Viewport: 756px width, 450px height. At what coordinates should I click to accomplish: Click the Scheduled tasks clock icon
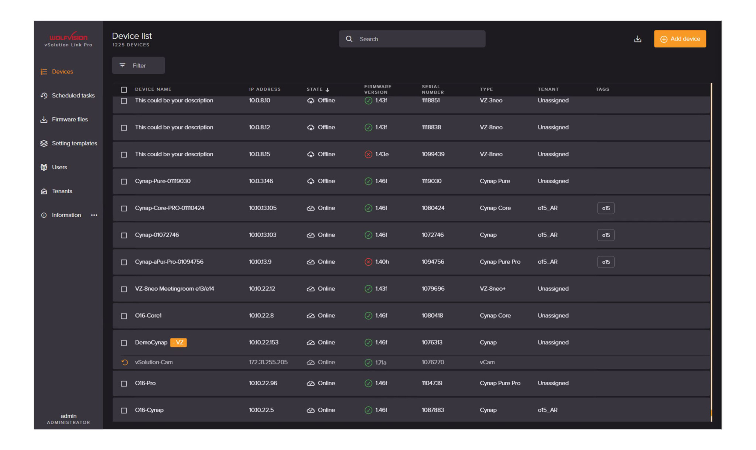[44, 96]
